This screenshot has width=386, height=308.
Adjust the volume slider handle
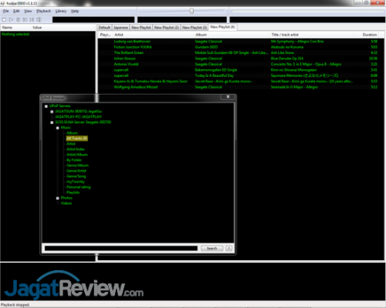coord(191,11)
